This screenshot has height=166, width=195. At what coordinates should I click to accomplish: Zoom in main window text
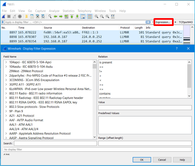click(x=96, y=16)
